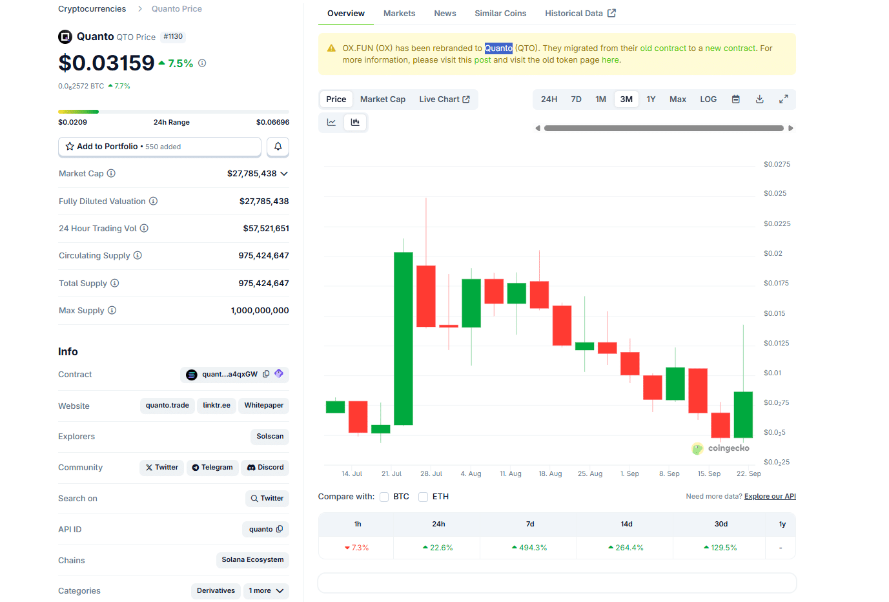Expand the 1 more categories dropdown
The height and width of the screenshot is (602, 889).
point(266,590)
